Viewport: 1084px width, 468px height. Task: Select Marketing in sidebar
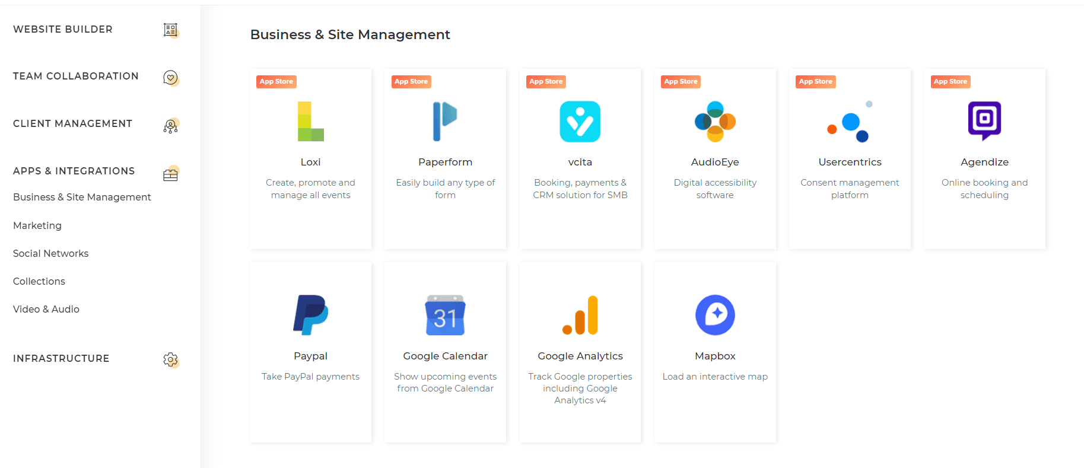37,225
